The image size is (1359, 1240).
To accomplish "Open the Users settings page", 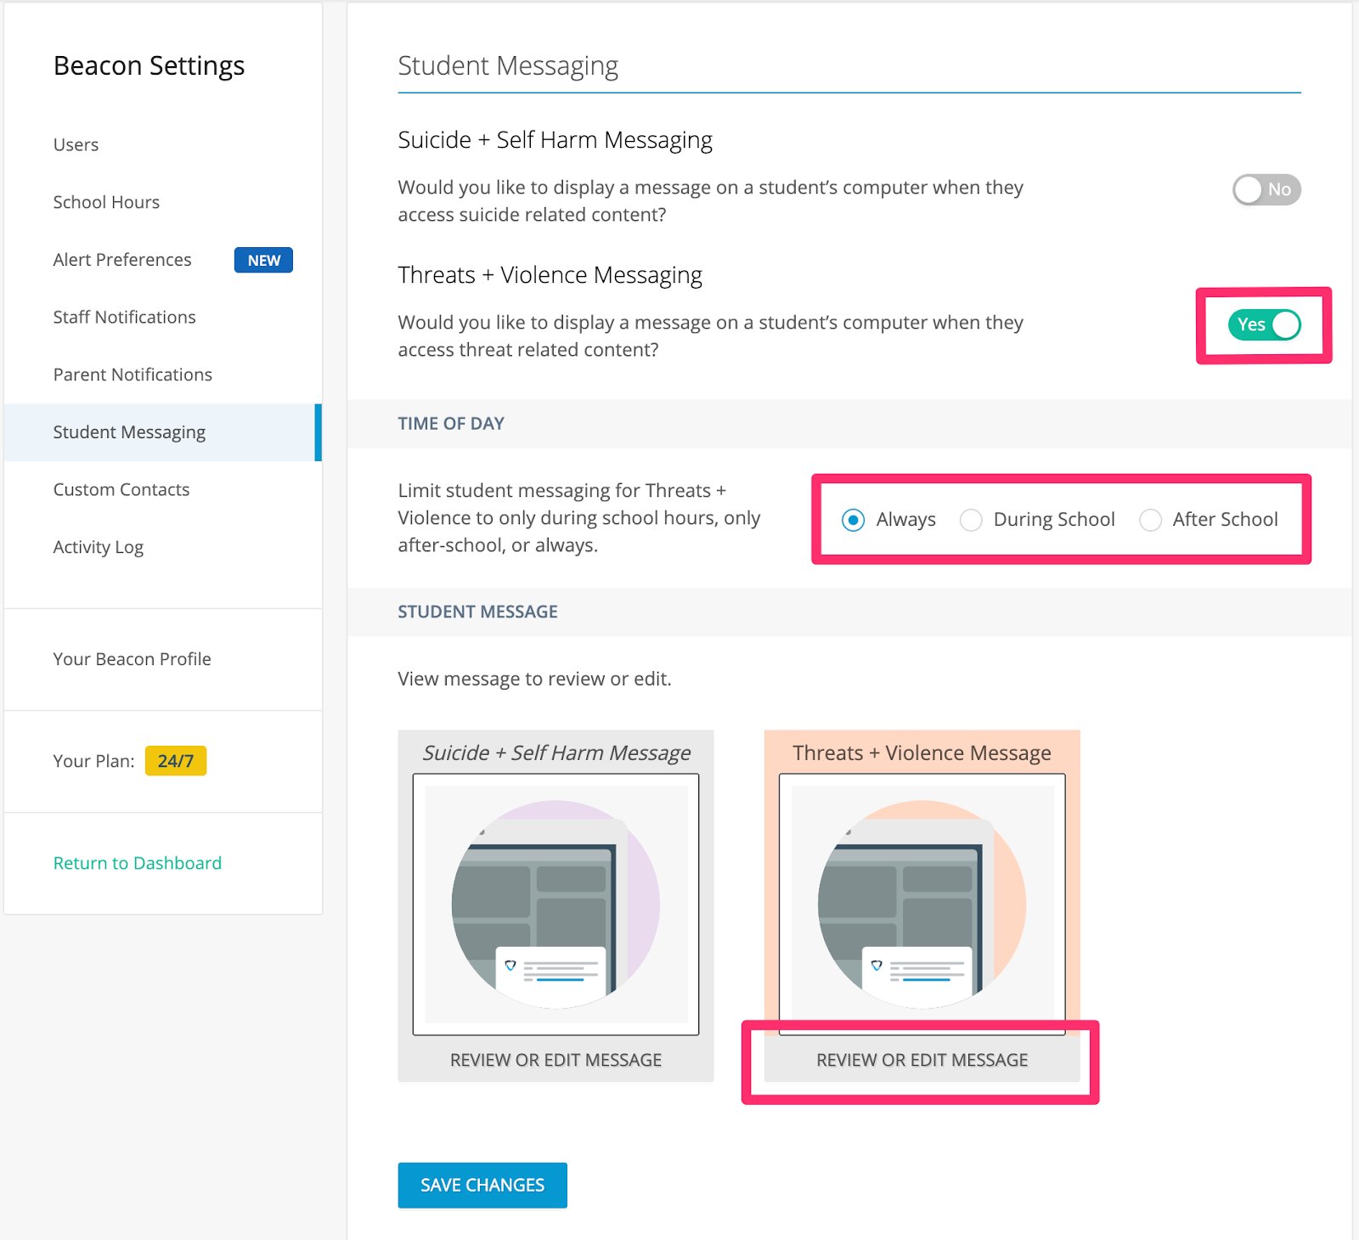I will coord(76,144).
